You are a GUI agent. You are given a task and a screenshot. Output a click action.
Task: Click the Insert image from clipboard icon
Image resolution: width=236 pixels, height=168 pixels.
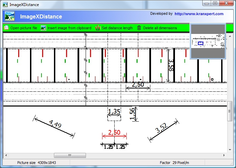pos(43,28)
